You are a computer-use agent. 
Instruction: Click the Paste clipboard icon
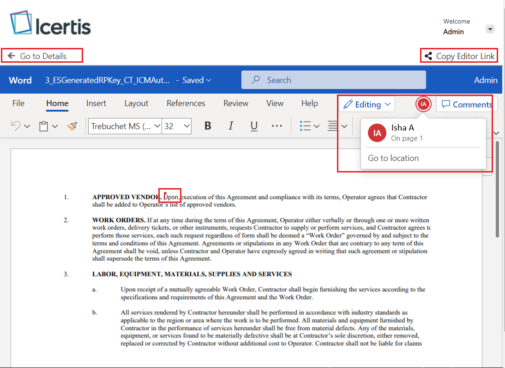(x=44, y=126)
